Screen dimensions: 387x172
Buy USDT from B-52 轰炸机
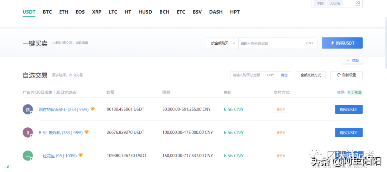(348, 133)
